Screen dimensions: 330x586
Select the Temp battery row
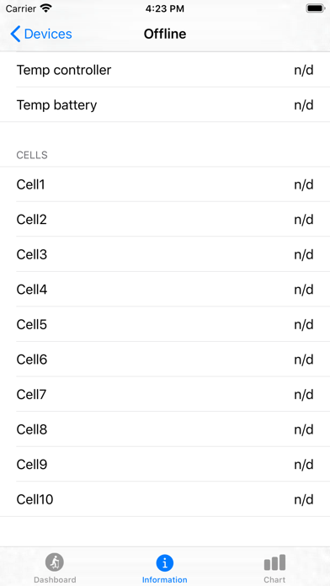(x=165, y=104)
